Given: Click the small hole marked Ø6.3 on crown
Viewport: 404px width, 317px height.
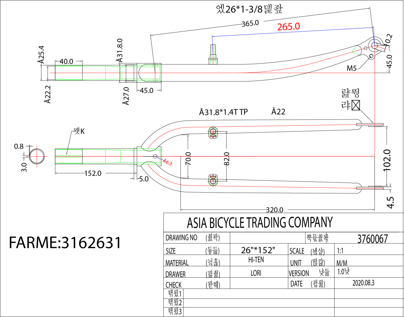Looking at the screenshot, I should (x=155, y=156).
